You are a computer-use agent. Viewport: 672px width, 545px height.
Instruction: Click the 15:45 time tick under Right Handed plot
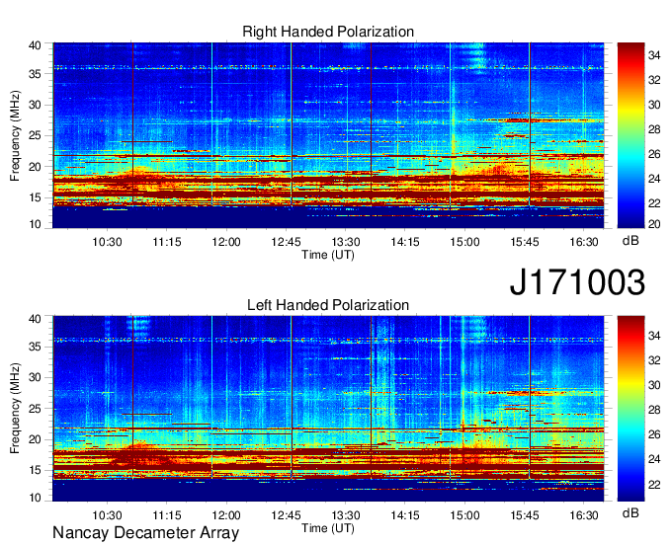525,242
